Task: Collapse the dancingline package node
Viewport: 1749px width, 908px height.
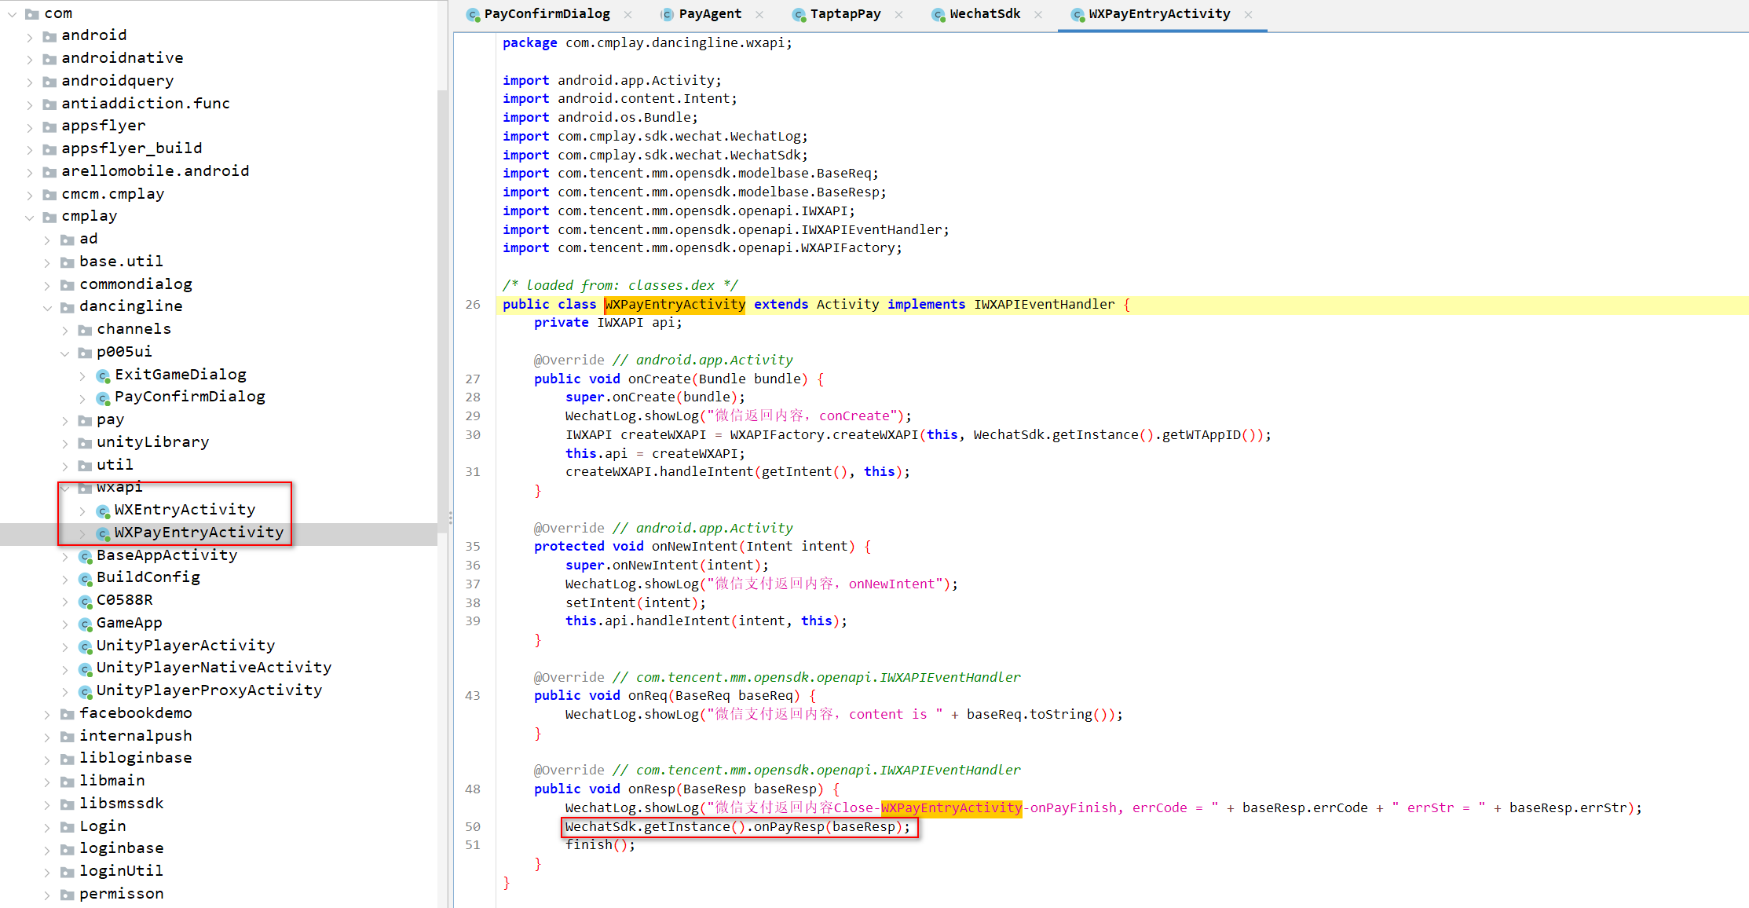Action: point(47,308)
